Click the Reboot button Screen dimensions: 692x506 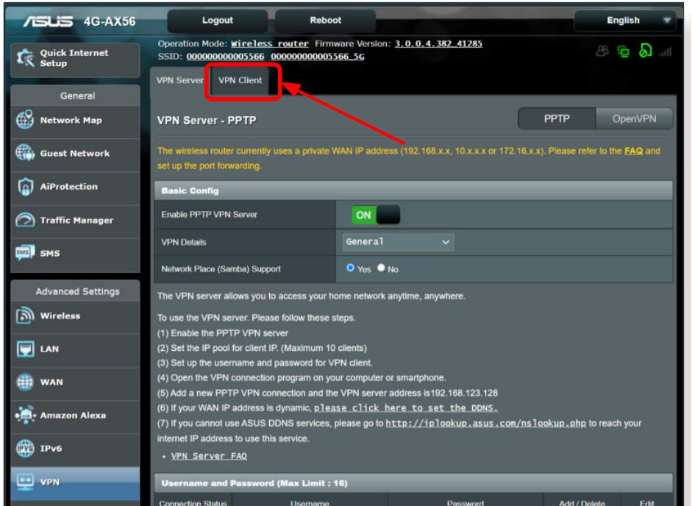(325, 21)
